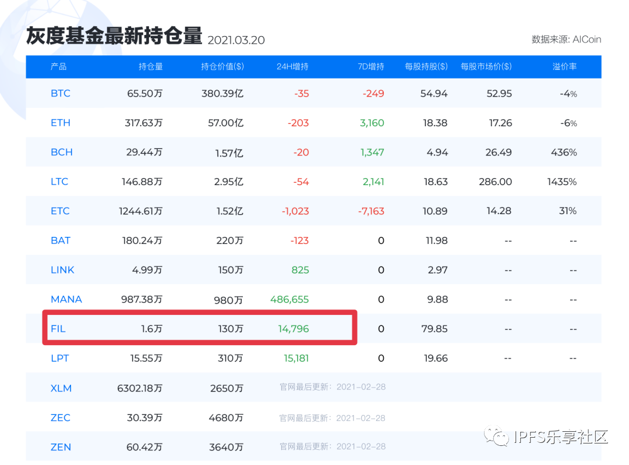Select the ZEN product link
The image size is (629, 465).
pos(60,446)
